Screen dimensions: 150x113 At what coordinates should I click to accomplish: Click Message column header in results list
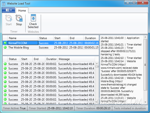point(76,59)
